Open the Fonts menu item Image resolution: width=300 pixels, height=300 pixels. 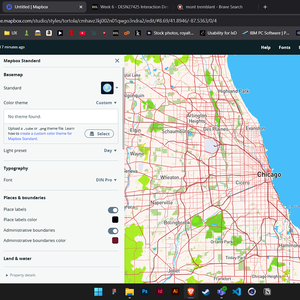click(x=284, y=48)
